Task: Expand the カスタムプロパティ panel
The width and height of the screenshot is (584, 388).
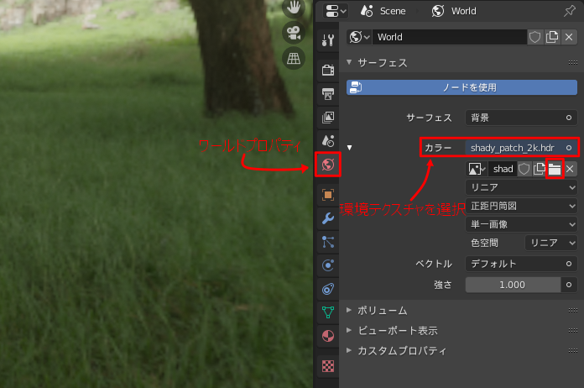Action: pyautogui.click(x=349, y=350)
